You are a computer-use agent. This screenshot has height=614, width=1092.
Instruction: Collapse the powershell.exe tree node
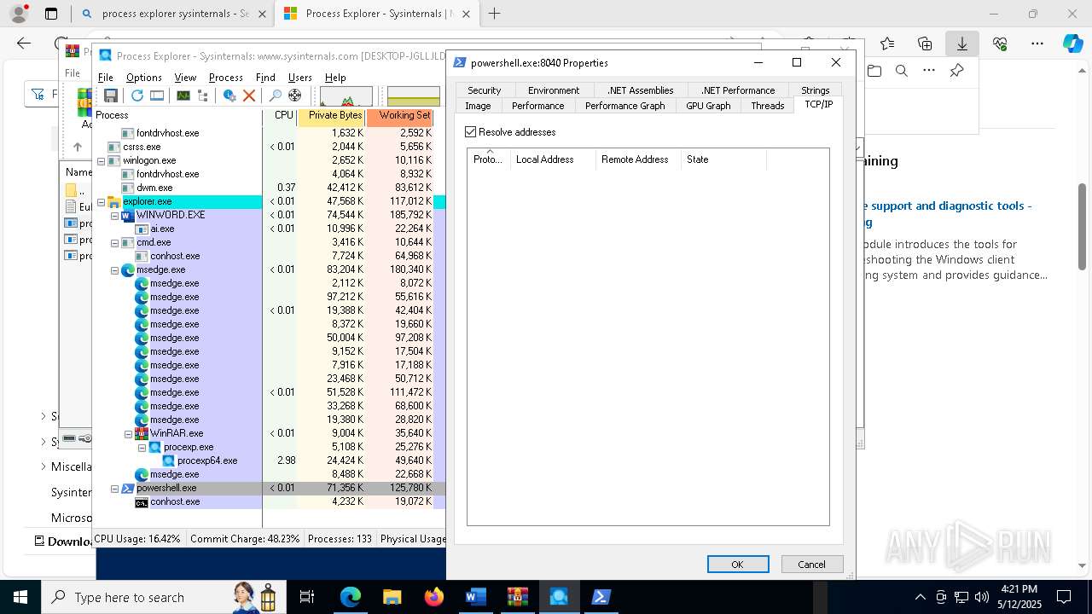[115, 488]
